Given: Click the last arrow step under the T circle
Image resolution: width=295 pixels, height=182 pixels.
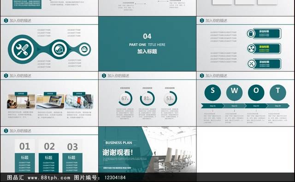Looking at the screenshot, I should coord(278,106).
